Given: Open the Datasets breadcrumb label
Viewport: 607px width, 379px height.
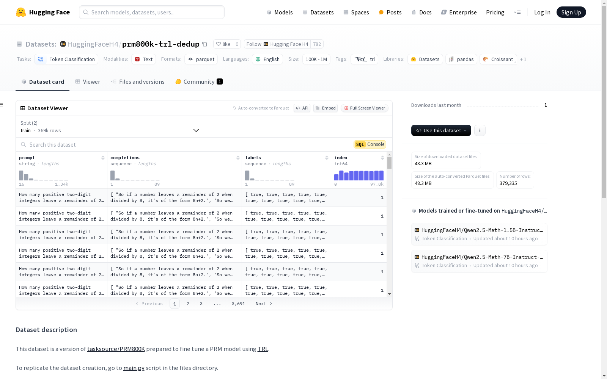Looking at the screenshot, I should [x=41, y=44].
